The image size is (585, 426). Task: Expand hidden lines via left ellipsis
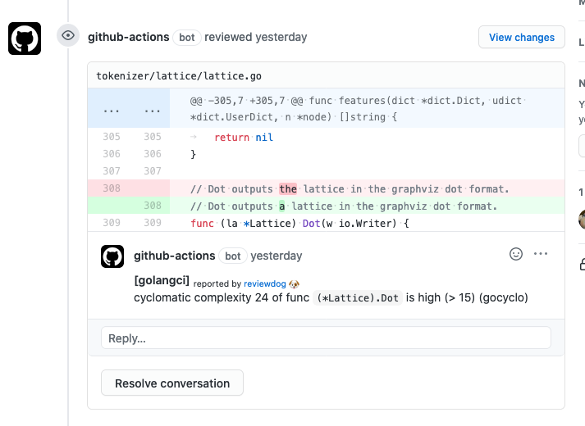tap(112, 109)
